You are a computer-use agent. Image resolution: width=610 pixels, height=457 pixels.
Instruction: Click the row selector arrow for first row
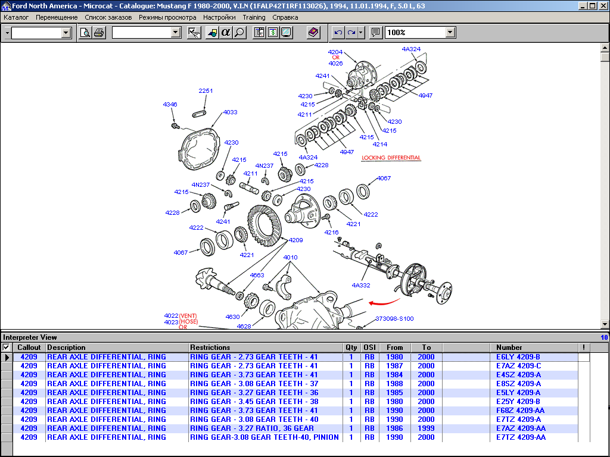click(7, 357)
